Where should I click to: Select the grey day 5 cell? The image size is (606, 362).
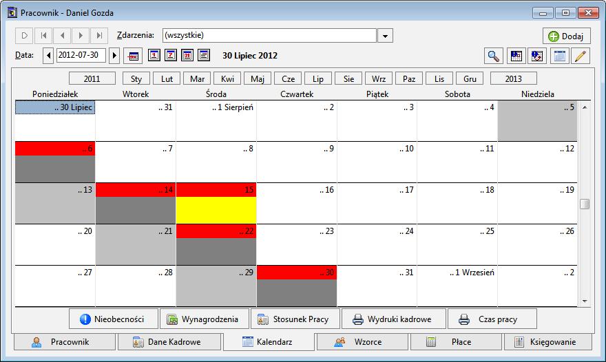point(537,120)
